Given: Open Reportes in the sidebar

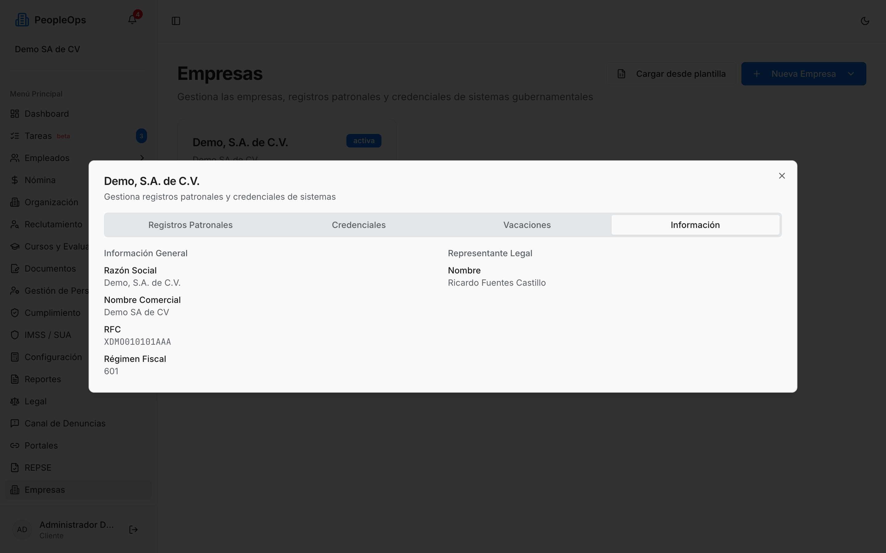Looking at the screenshot, I should [x=78, y=379].
